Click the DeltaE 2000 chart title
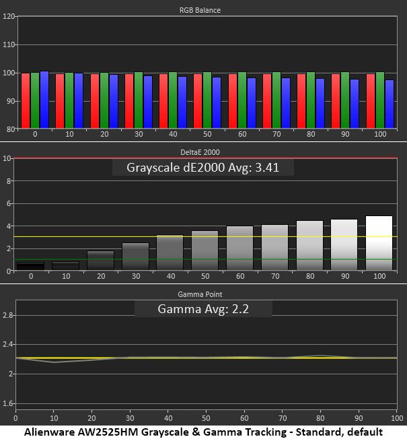 pyautogui.click(x=200, y=152)
